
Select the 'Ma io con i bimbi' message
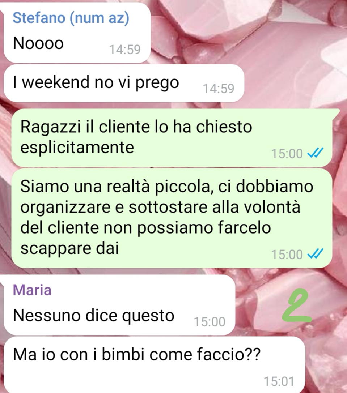point(154,365)
